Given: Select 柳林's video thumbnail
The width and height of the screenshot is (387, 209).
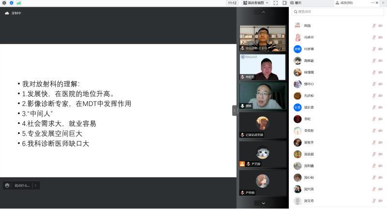Looking at the screenshot, I should pyautogui.click(x=263, y=96).
